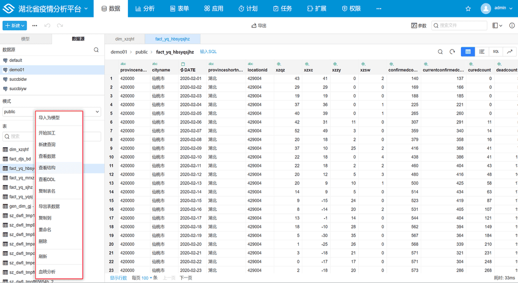Image resolution: width=518 pixels, height=283 pixels.
Task: Click the redo arrow icon
Action: click(x=60, y=25)
